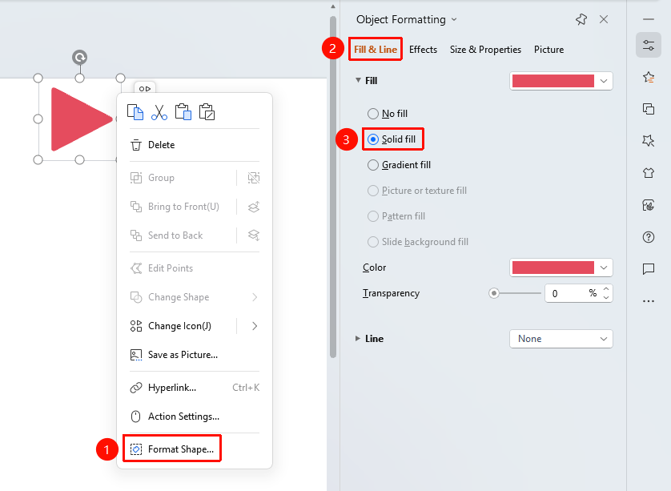Click the Copy icon in context menu

click(x=135, y=112)
